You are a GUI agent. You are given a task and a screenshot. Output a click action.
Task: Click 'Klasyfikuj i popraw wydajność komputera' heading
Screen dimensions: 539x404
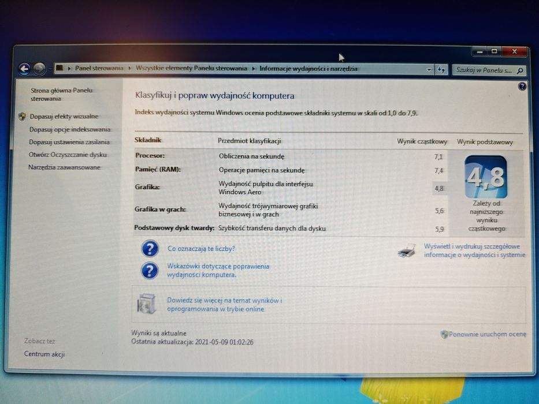pyautogui.click(x=214, y=95)
